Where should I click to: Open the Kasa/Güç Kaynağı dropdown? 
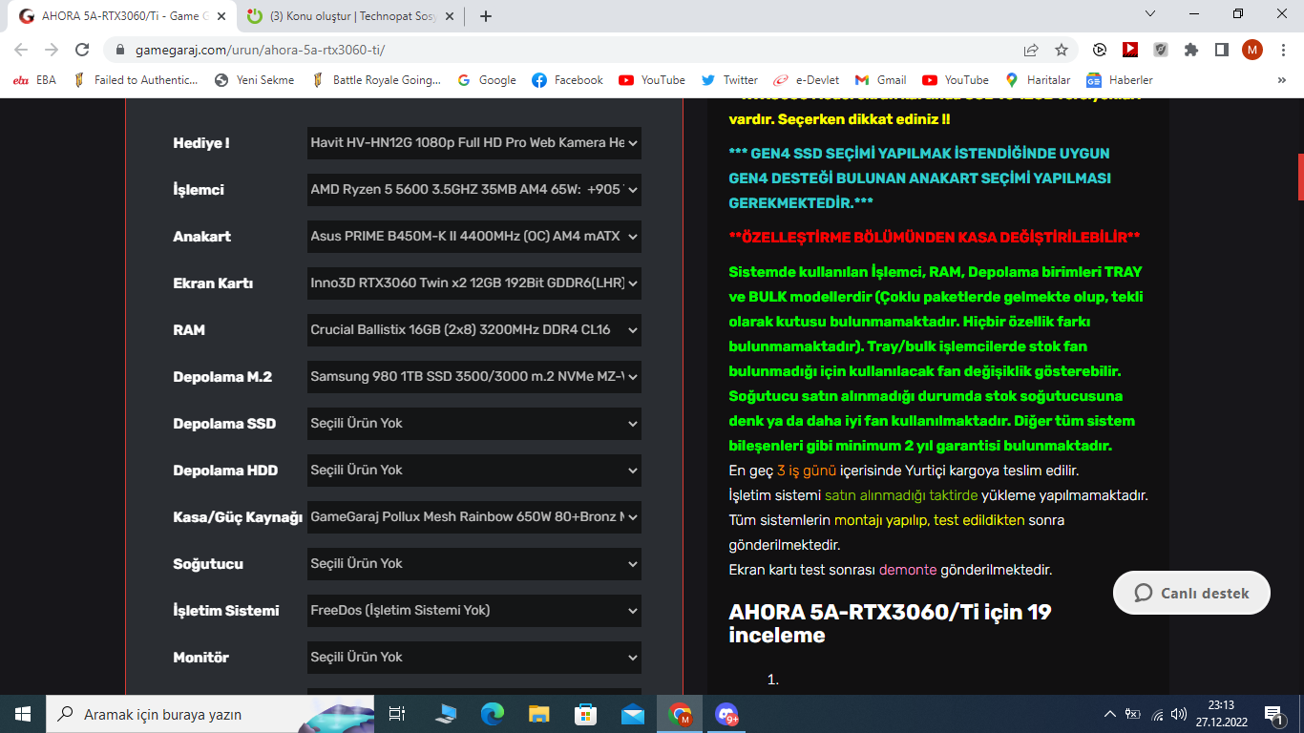[474, 517]
